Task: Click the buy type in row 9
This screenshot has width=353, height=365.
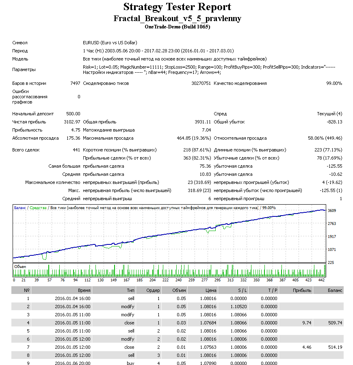Action: (130, 363)
